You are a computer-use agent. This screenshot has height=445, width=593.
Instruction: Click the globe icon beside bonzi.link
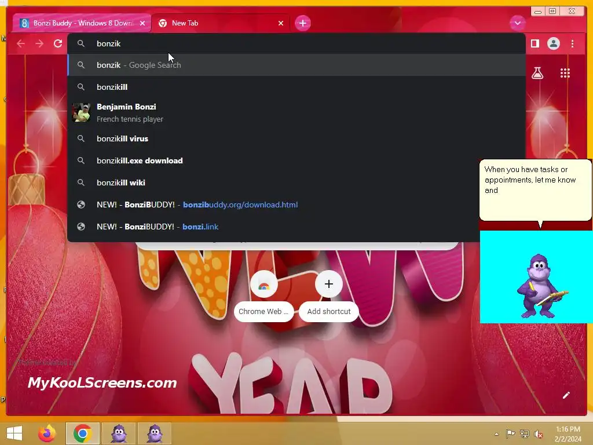click(x=81, y=227)
